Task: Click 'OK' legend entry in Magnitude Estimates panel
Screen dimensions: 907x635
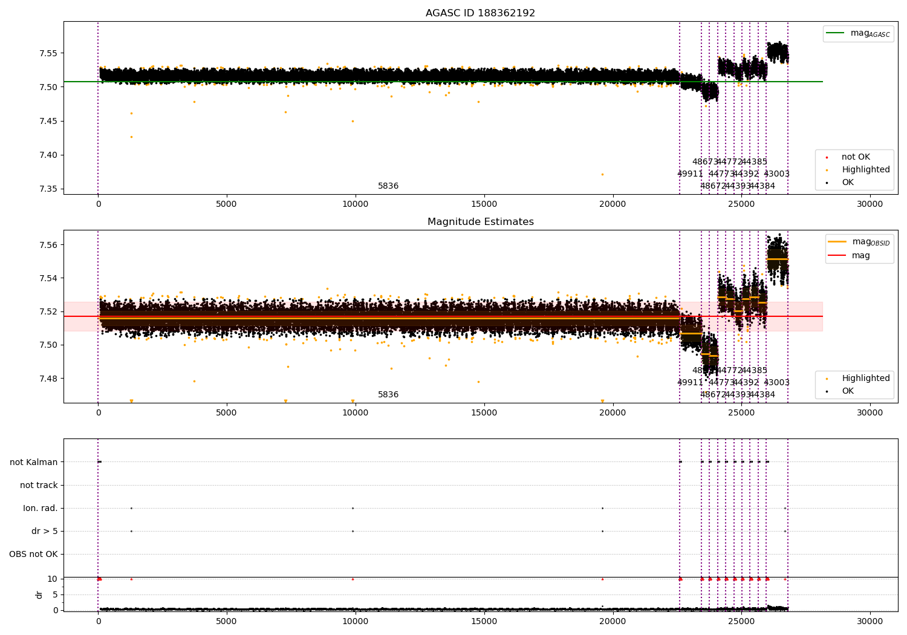Action: click(x=848, y=391)
